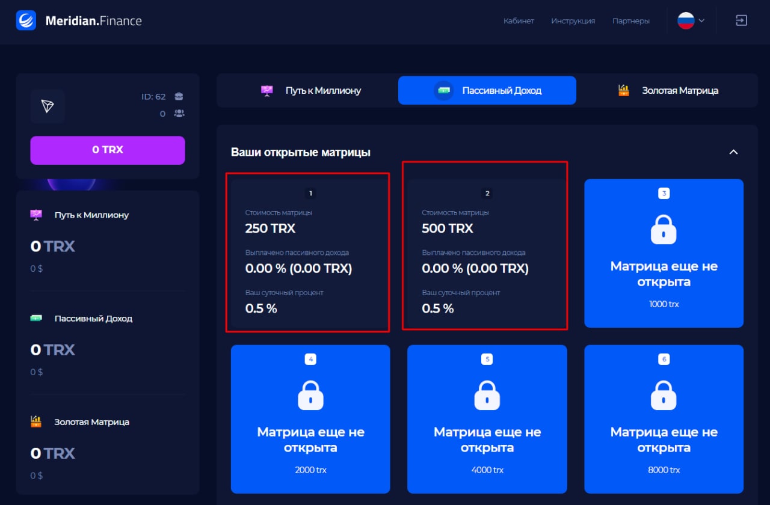The image size is (770, 505).
Task: Open the Партнеры menu link
Action: [x=631, y=20]
